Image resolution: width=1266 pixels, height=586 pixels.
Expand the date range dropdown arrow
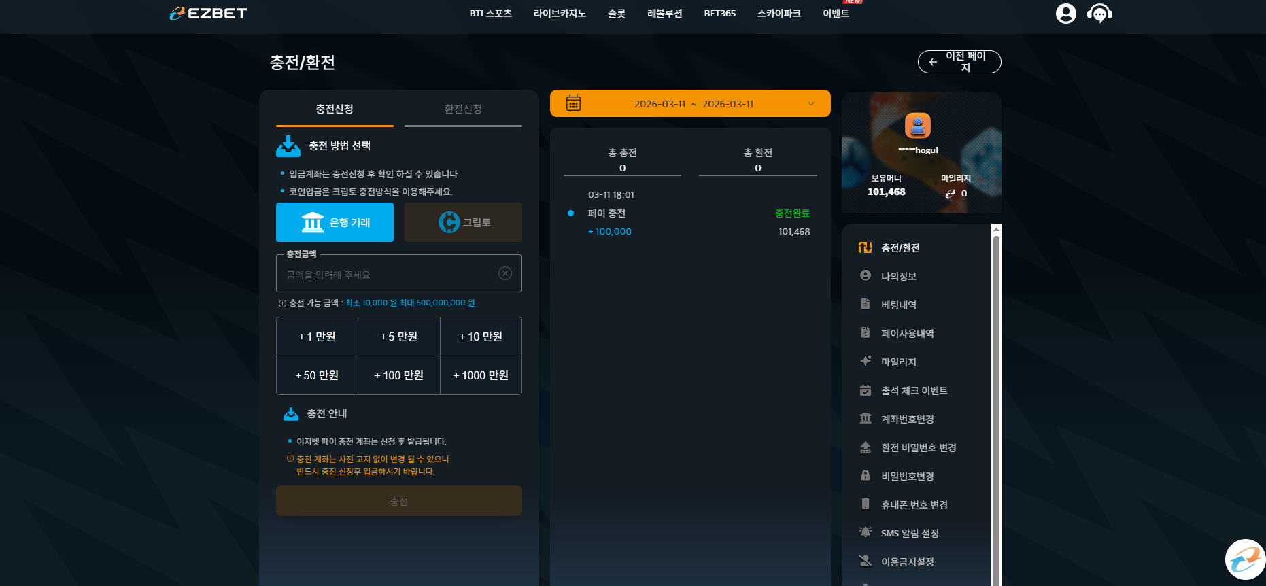(810, 104)
